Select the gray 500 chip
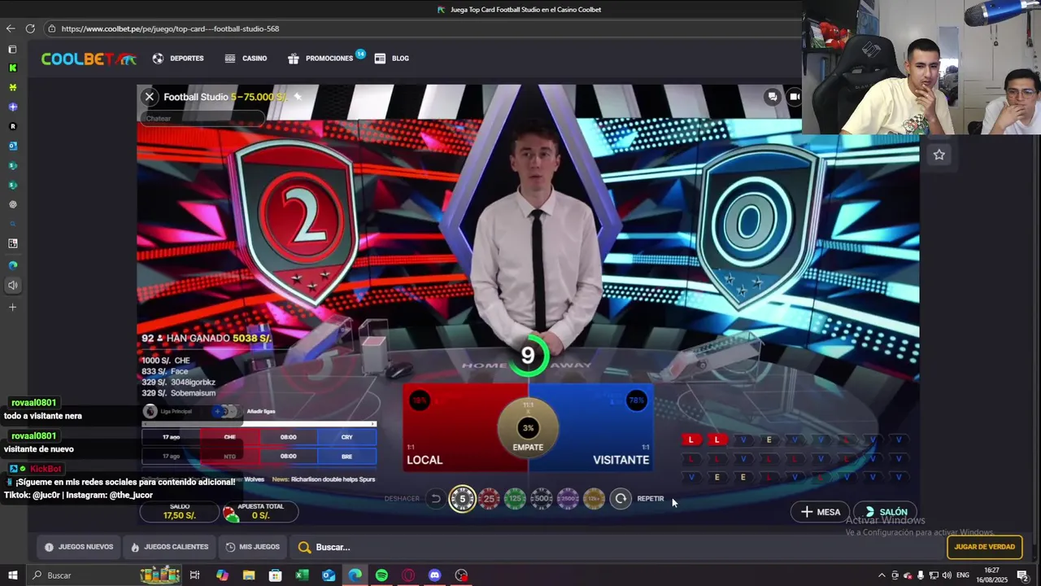The width and height of the screenshot is (1041, 586). coord(542,499)
